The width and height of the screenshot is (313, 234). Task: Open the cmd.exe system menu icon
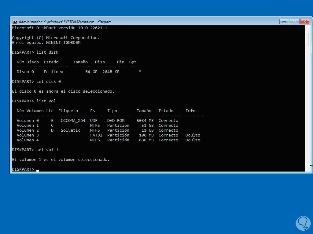(14, 22)
